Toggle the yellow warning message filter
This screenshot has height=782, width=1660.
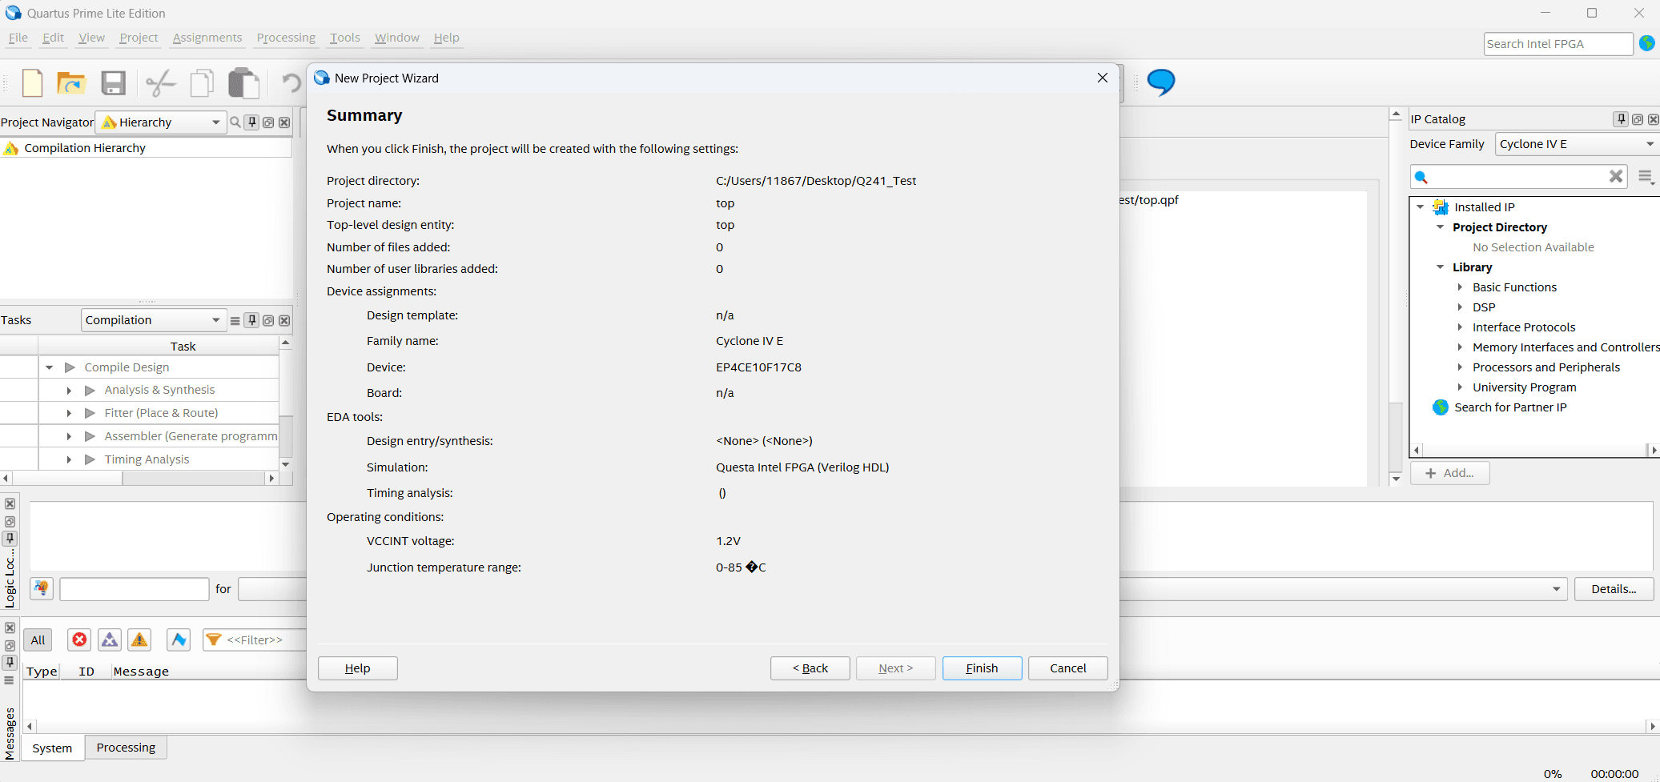point(139,640)
